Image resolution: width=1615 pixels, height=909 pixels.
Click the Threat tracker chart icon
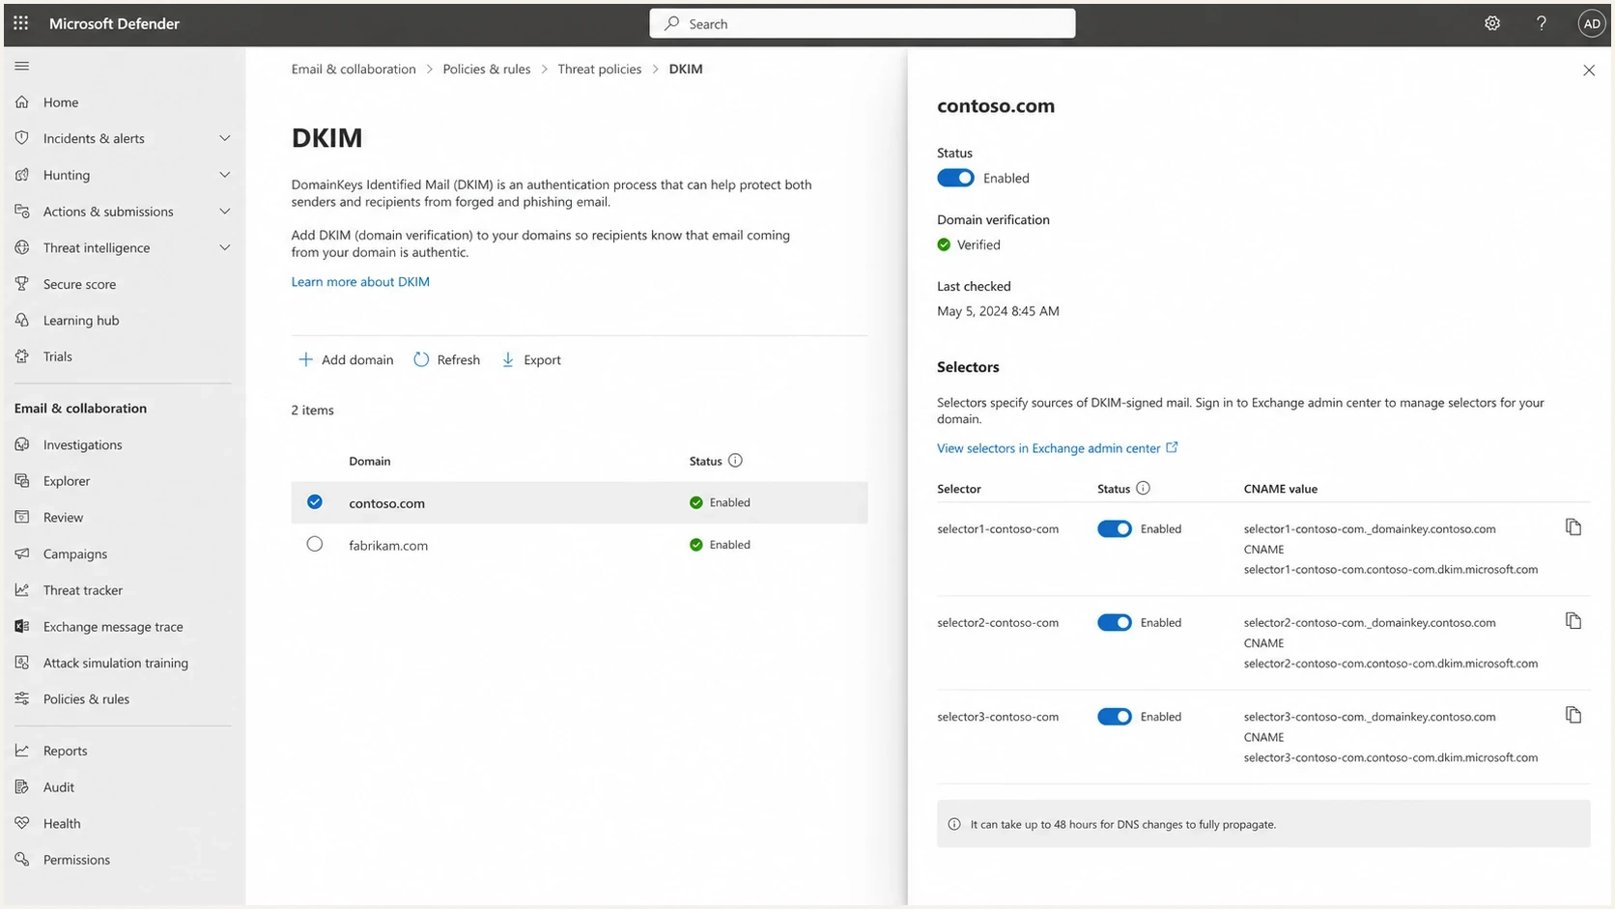[22, 589]
